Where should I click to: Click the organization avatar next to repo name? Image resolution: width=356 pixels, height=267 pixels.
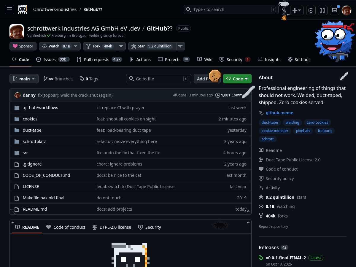[x=17, y=31]
